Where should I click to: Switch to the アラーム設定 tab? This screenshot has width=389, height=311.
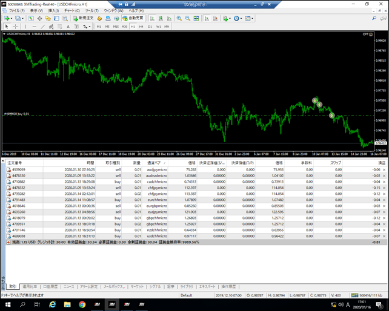point(89,287)
